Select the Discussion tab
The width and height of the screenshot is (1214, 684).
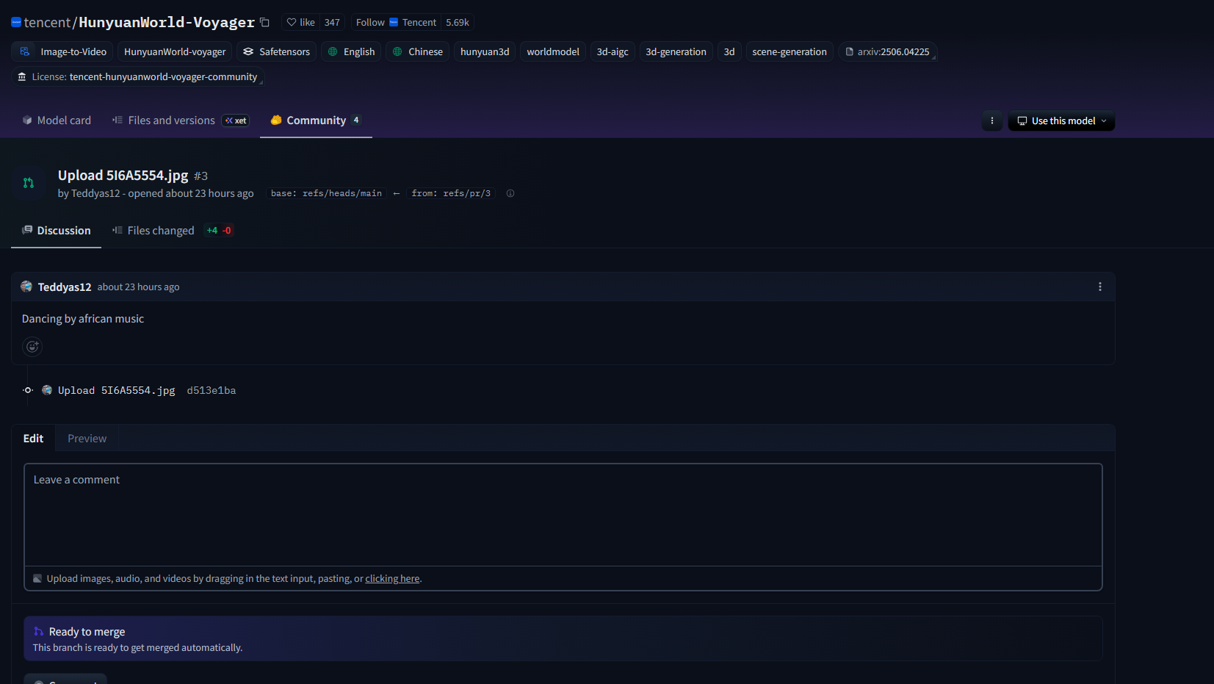point(57,231)
